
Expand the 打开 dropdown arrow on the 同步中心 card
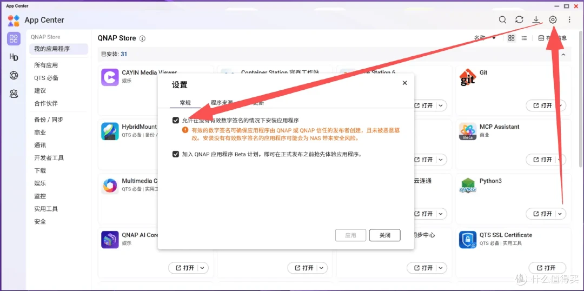coord(441,268)
